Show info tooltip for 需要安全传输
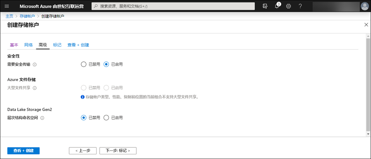Image resolution: width=371 pixels, height=159 pixels. pyautogui.click(x=34, y=64)
